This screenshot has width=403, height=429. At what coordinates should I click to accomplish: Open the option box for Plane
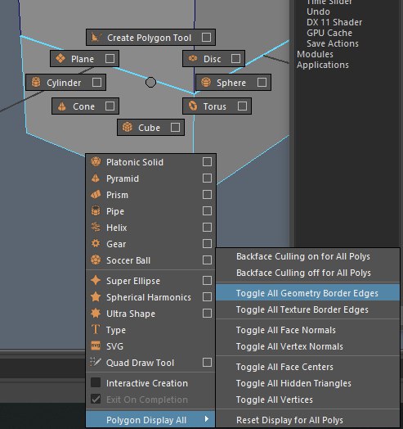pos(110,58)
